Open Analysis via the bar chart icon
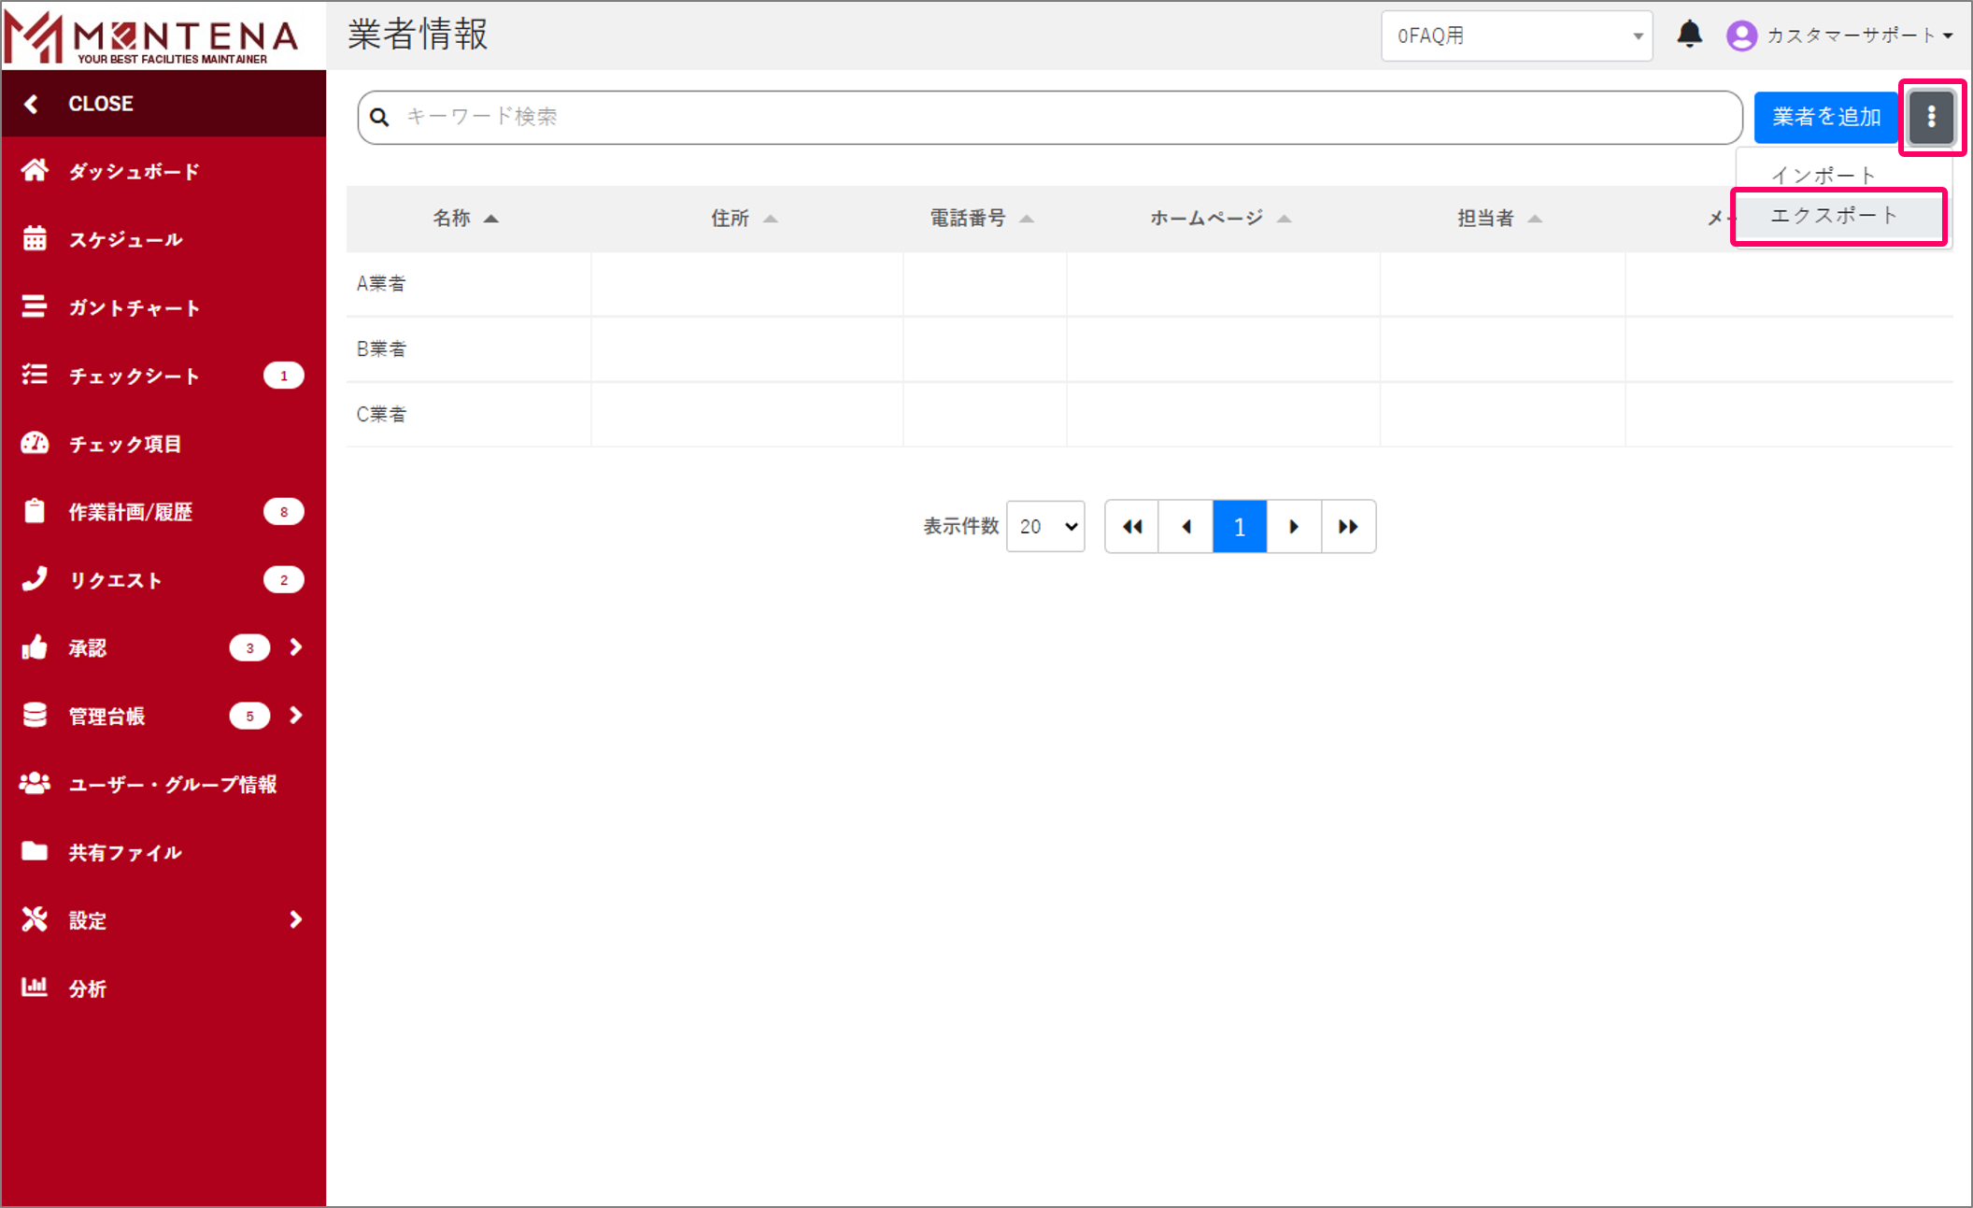 (35, 988)
